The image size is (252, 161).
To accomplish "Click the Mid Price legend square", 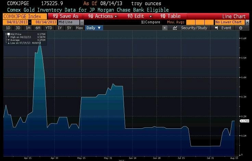I will 9,34.
